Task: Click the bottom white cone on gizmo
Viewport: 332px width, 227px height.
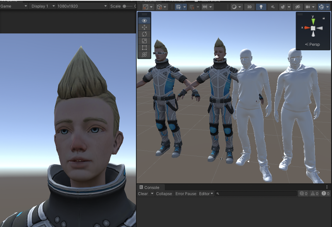Action: (x=313, y=34)
